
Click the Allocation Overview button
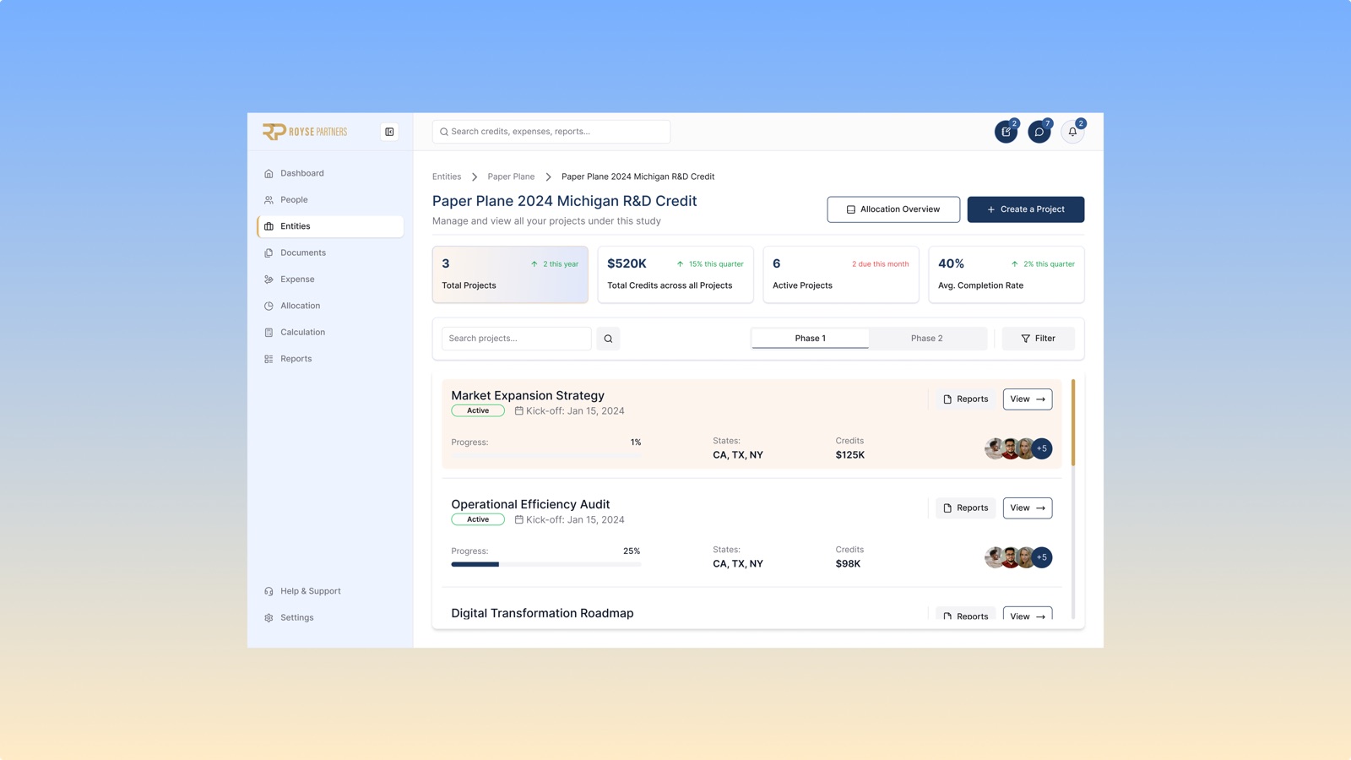(x=893, y=209)
